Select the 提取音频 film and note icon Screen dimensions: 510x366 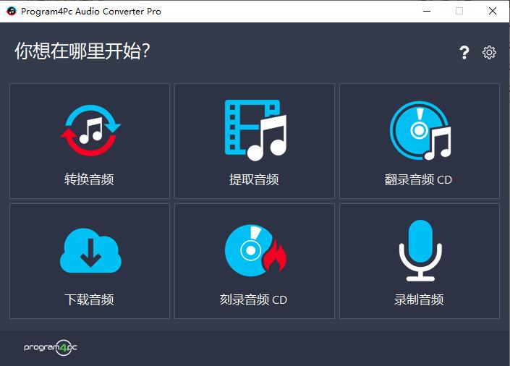[255, 130]
